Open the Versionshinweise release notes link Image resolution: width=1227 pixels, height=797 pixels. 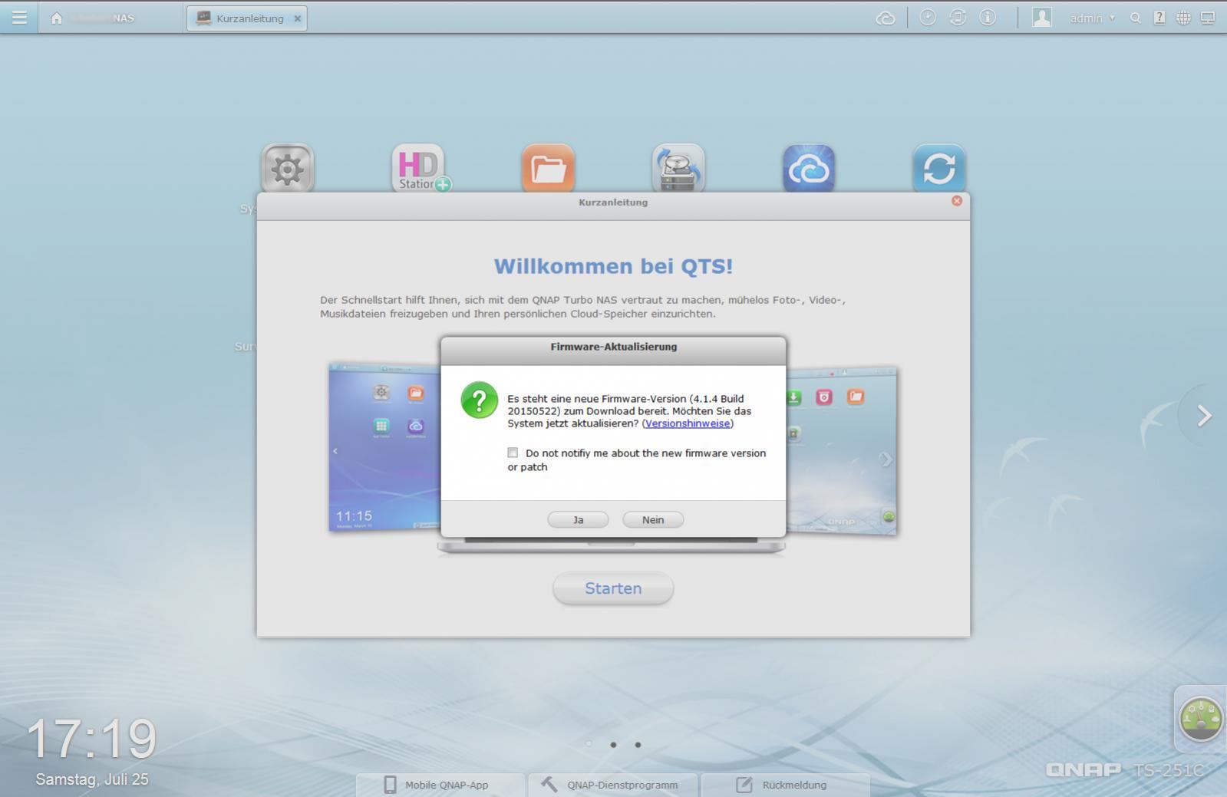[688, 423]
